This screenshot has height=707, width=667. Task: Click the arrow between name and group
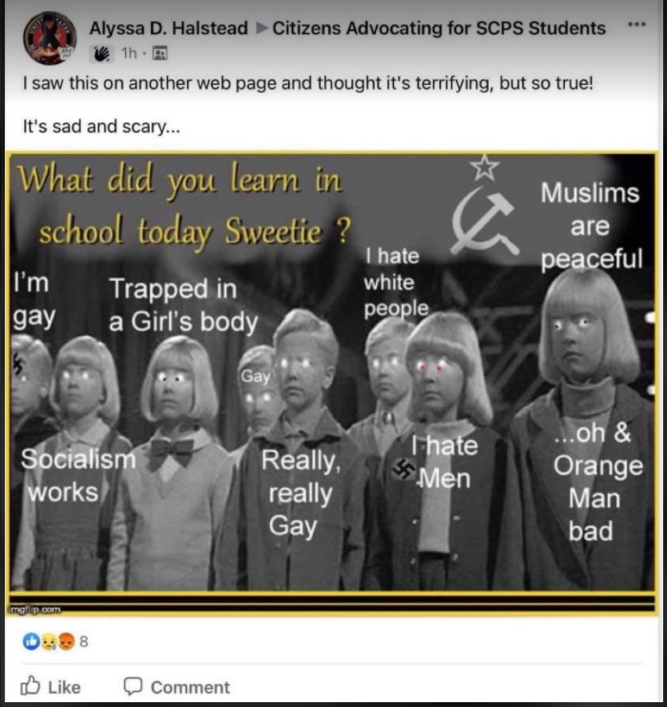[x=261, y=29]
